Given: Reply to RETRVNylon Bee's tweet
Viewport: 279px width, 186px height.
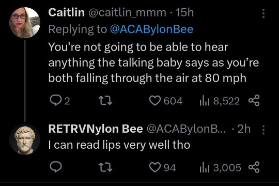Looking at the screenshot, I should pos(56,167).
